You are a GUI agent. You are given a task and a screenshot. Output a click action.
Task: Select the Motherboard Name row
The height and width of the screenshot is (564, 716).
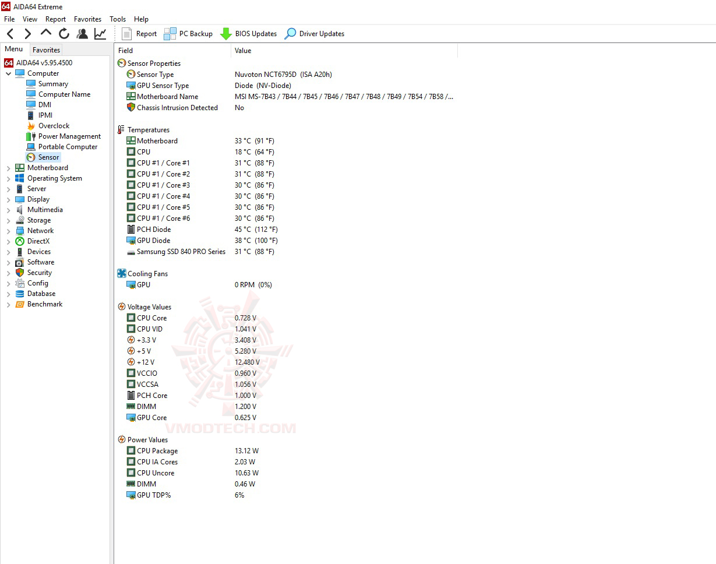pyautogui.click(x=286, y=97)
